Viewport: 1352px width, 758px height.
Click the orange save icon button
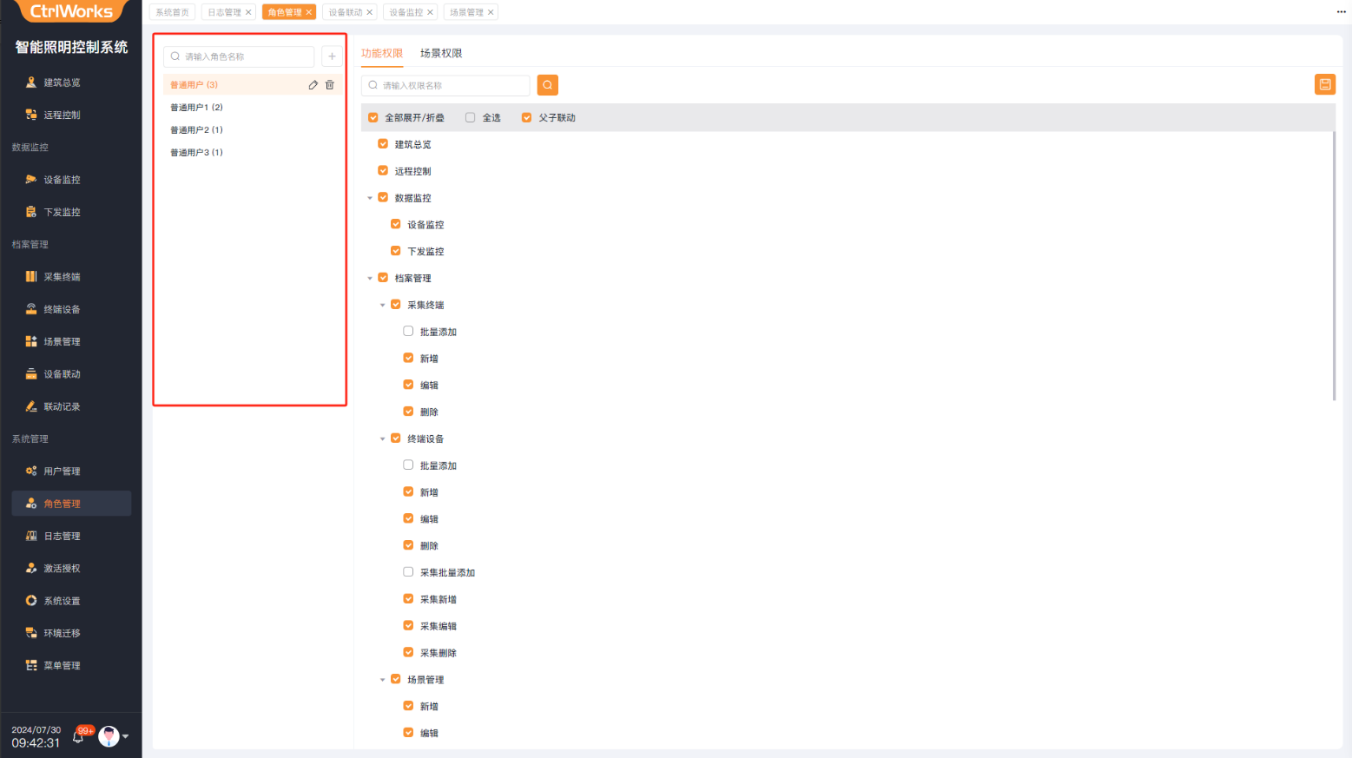1324,84
